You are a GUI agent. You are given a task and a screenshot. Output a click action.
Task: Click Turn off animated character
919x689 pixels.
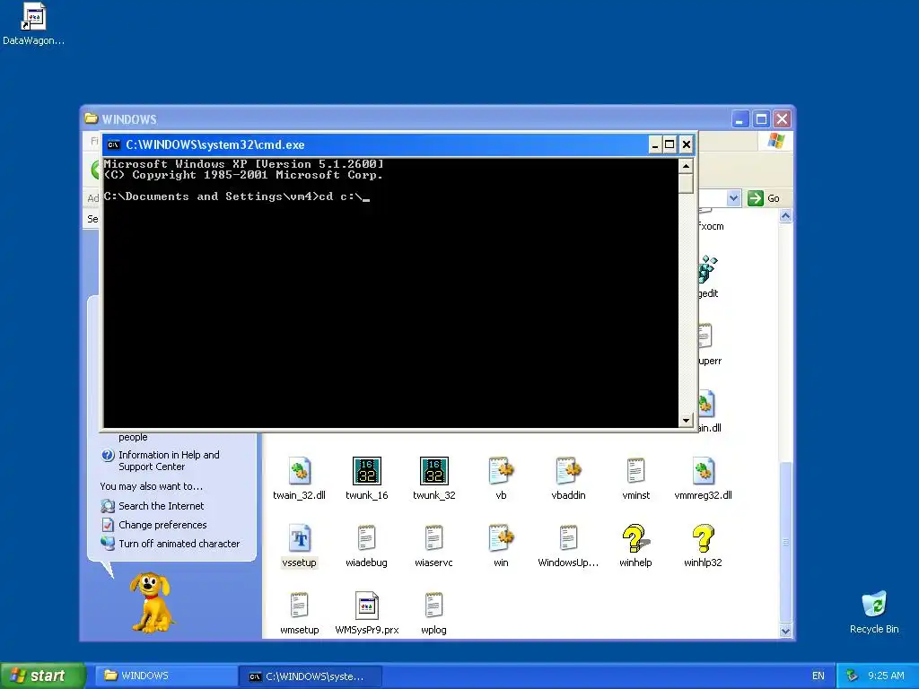(179, 543)
